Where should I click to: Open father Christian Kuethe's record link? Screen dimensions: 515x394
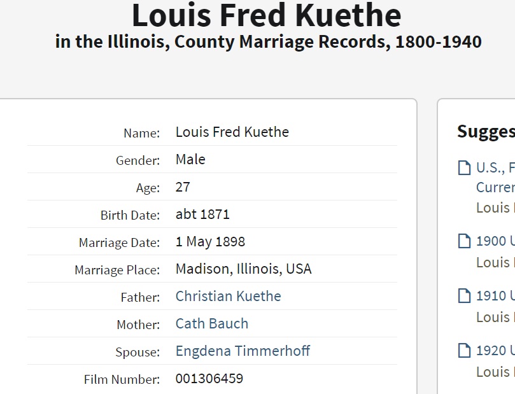click(x=228, y=296)
